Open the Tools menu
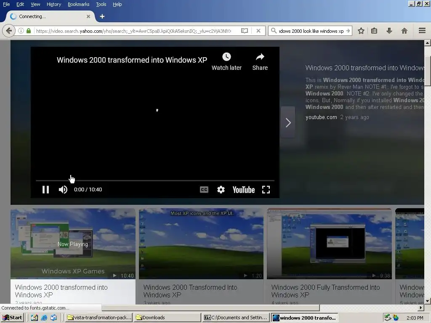431x323 pixels. [x=101, y=4]
